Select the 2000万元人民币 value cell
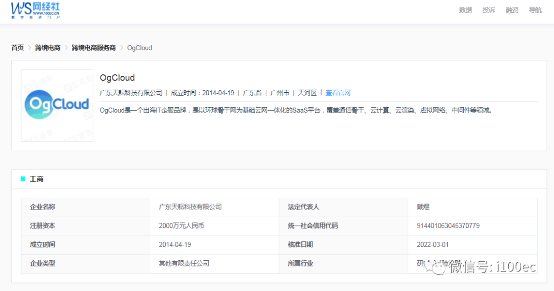554x291 pixels. click(214, 226)
